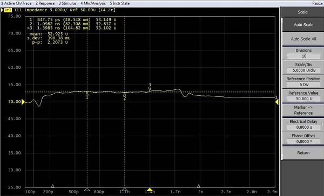Image resolution: width=324 pixels, height=196 pixels.
Task: Select marker 2 triangle on the trace
Action: point(125,94)
